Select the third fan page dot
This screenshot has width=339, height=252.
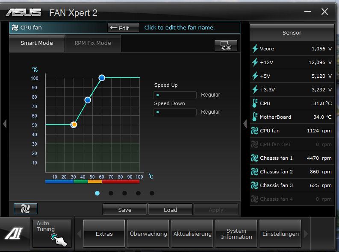(124, 193)
